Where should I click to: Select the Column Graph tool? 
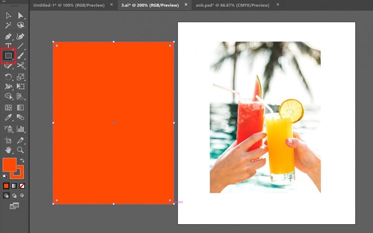pyautogui.click(x=21, y=129)
